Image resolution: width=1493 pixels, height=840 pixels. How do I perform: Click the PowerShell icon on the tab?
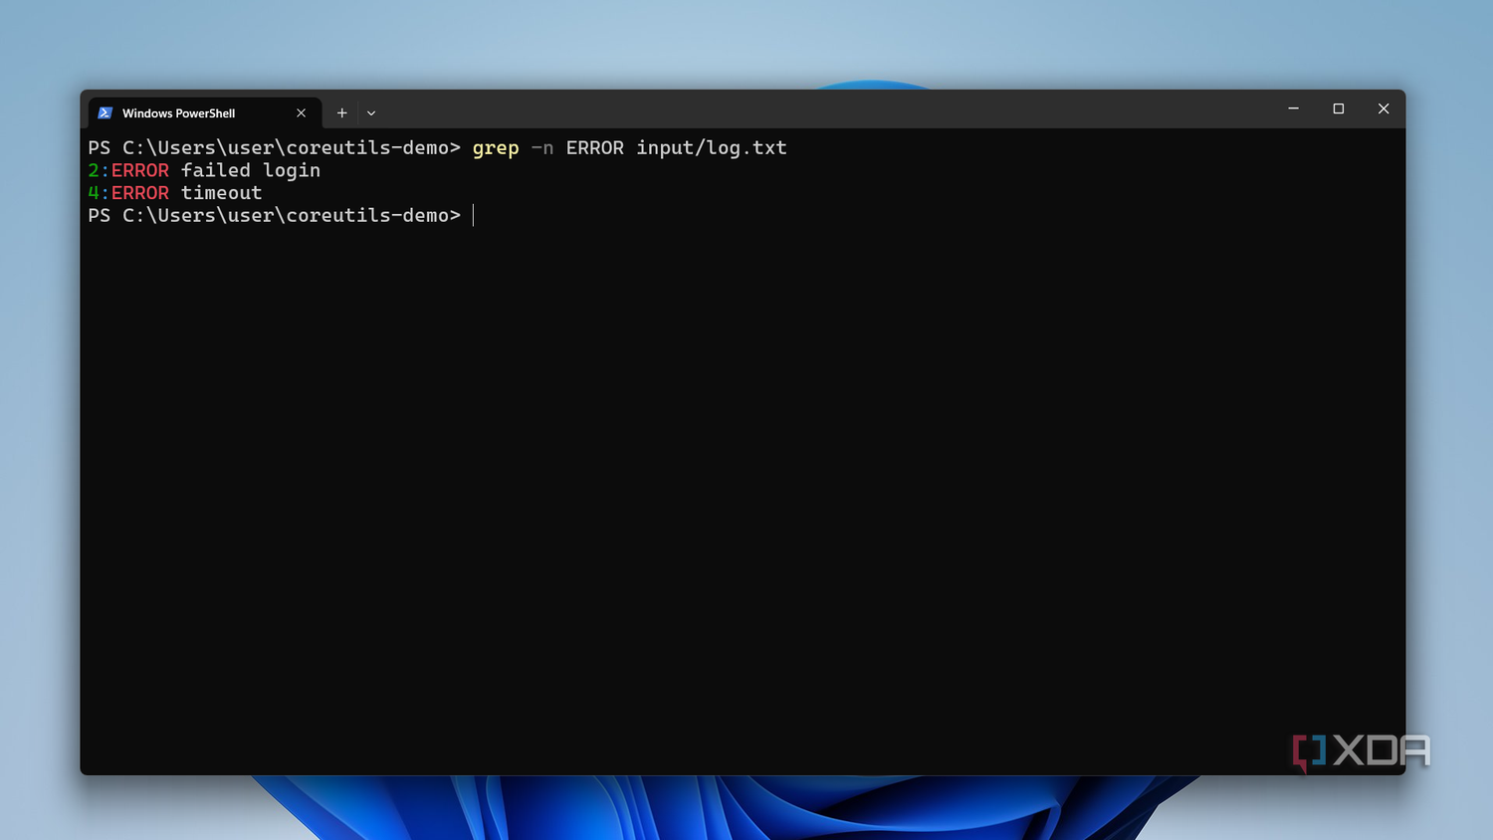coord(105,113)
